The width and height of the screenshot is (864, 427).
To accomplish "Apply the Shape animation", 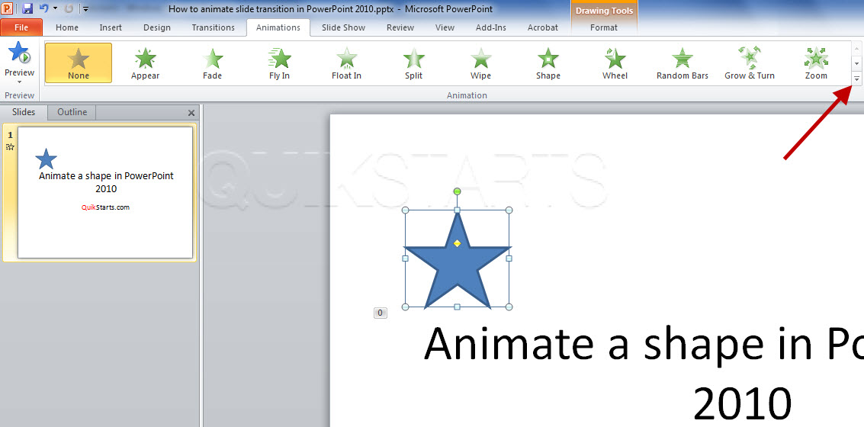I will point(548,63).
